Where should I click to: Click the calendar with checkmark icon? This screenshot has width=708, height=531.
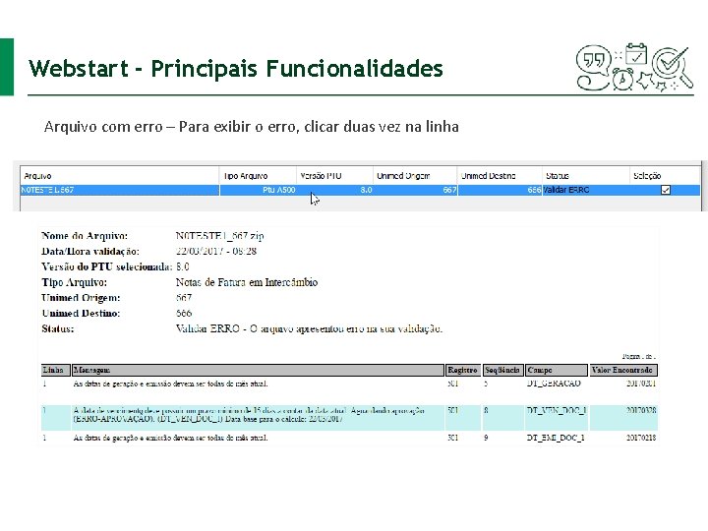tap(636, 54)
